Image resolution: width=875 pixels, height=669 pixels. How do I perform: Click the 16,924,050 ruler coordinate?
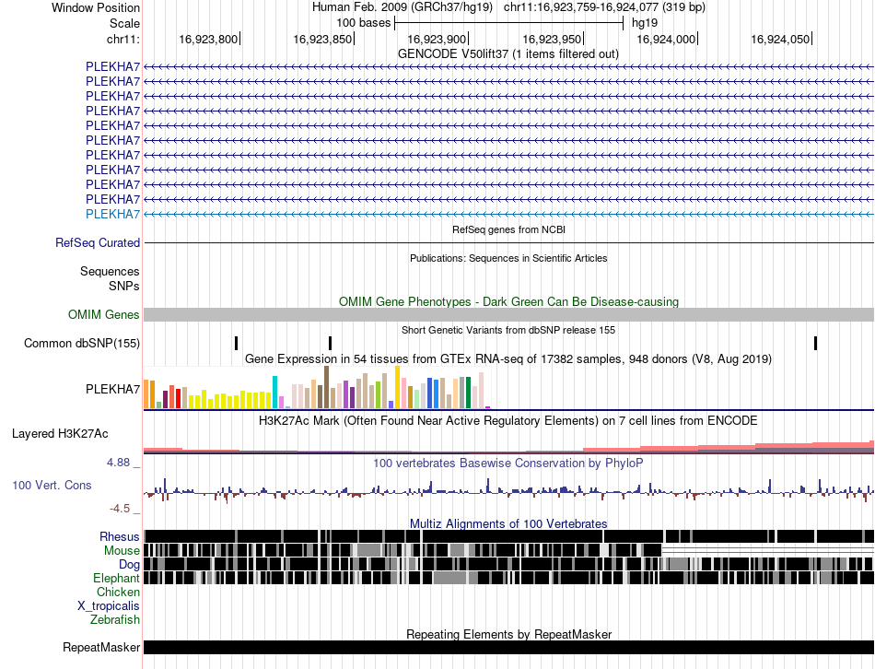(780, 39)
